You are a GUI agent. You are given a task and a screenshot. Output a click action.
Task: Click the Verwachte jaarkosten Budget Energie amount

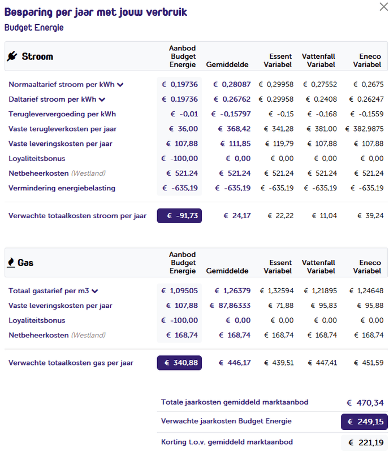coord(364,421)
